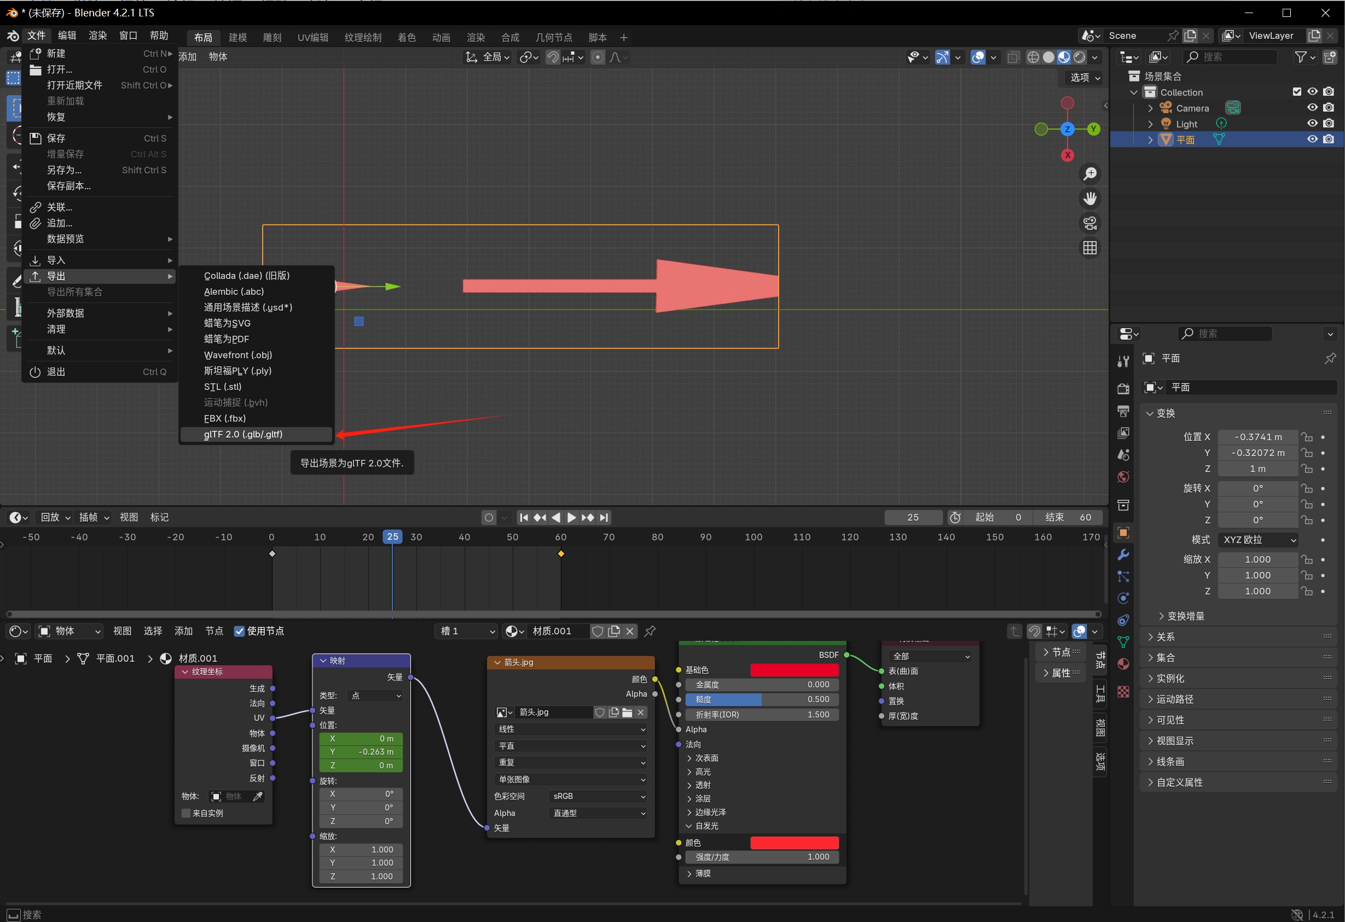Click the viewport zoom magnifier icon
The height and width of the screenshot is (922, 1345).
coord(1090,173)
